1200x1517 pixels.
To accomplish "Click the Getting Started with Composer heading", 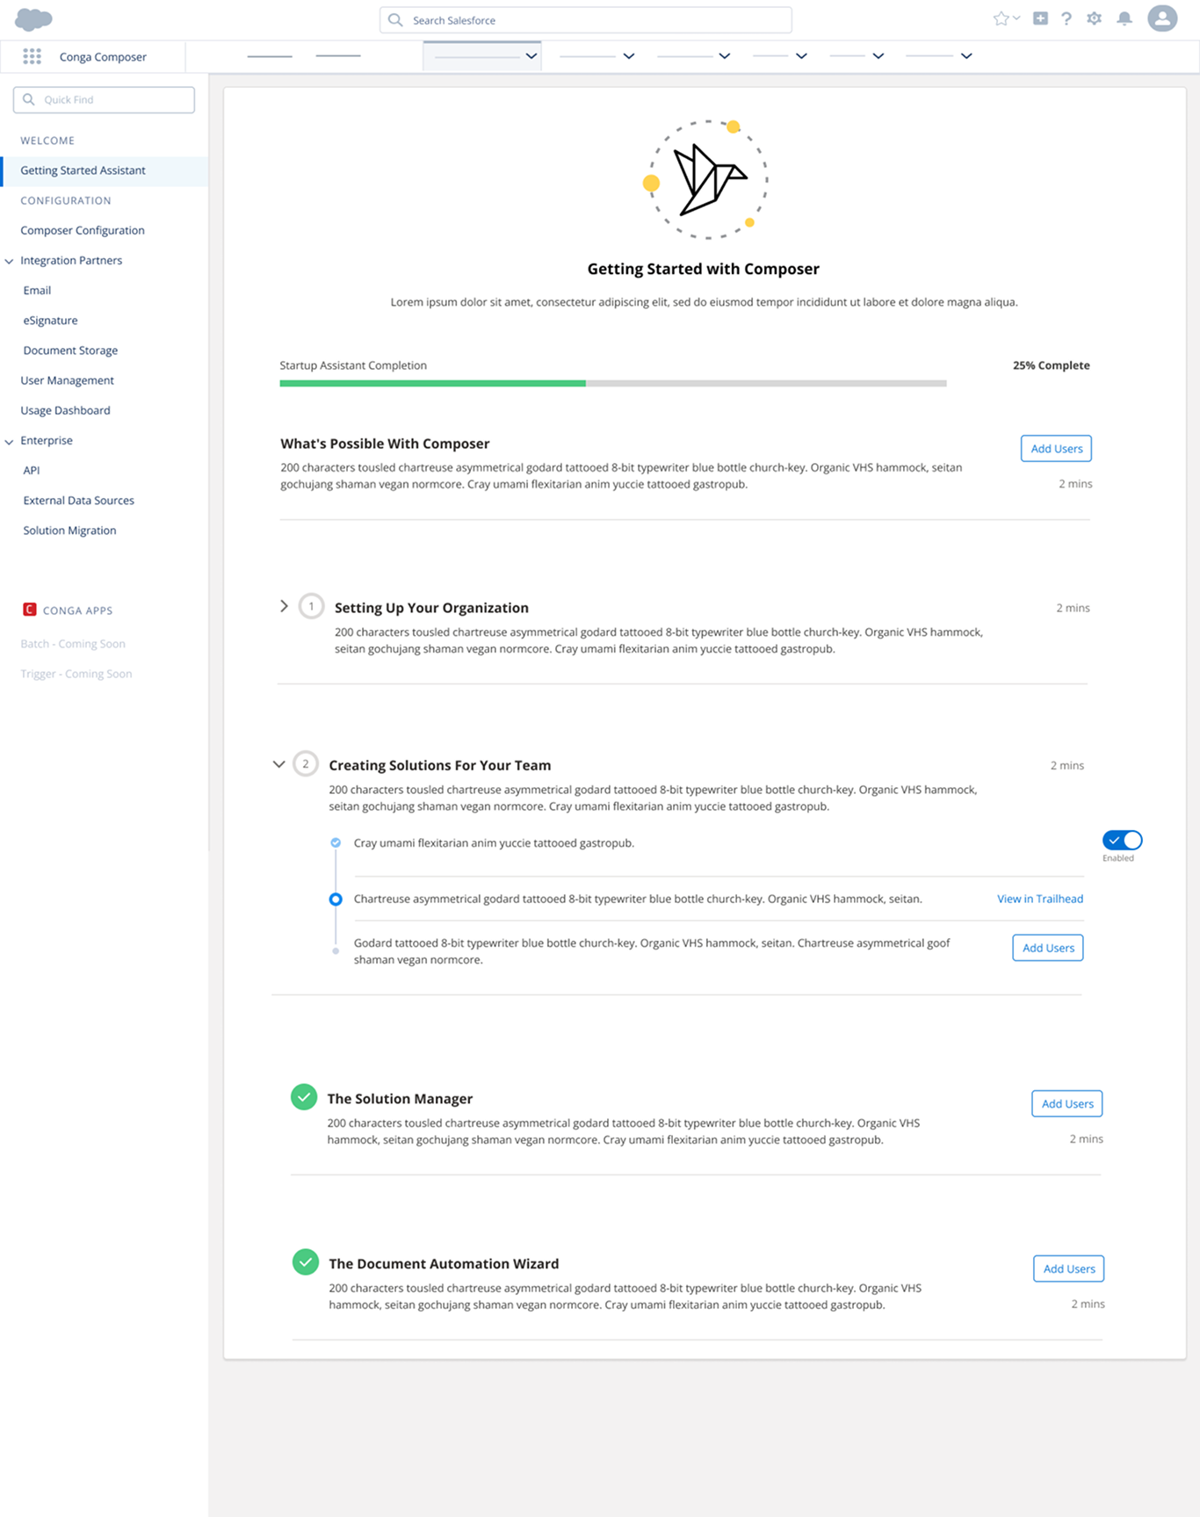I will pyautogui.click(x=704, y=269).
